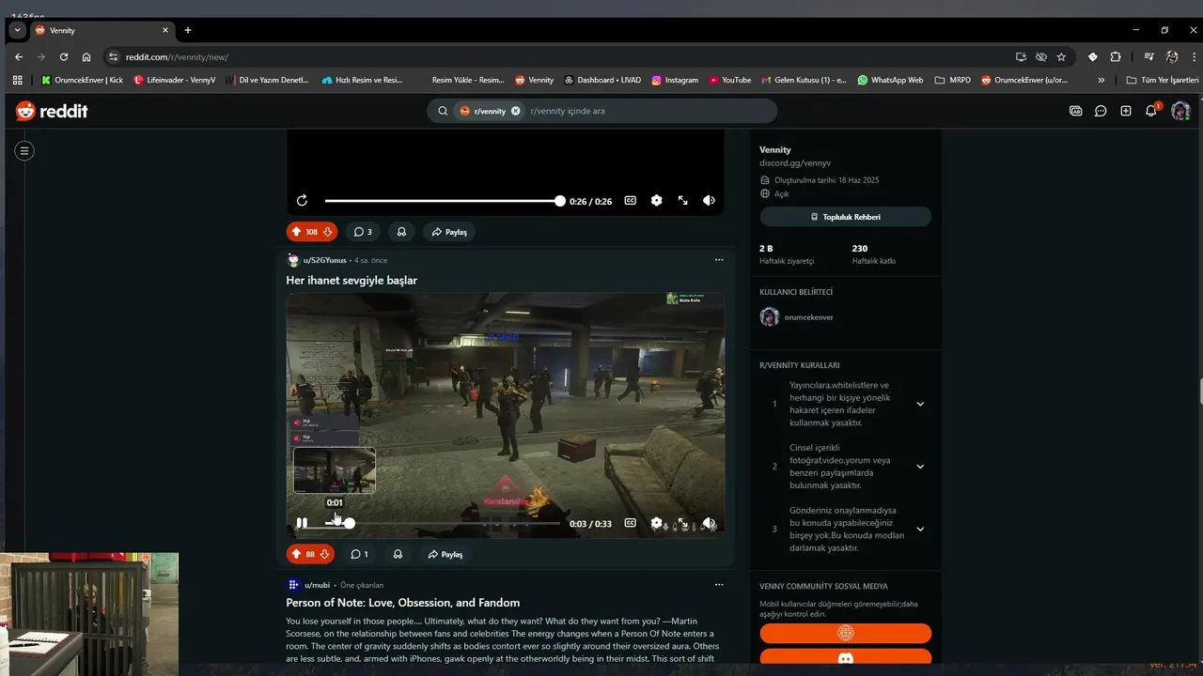Enter fullscreen on the 0:26 video

(x=682, y=201)
